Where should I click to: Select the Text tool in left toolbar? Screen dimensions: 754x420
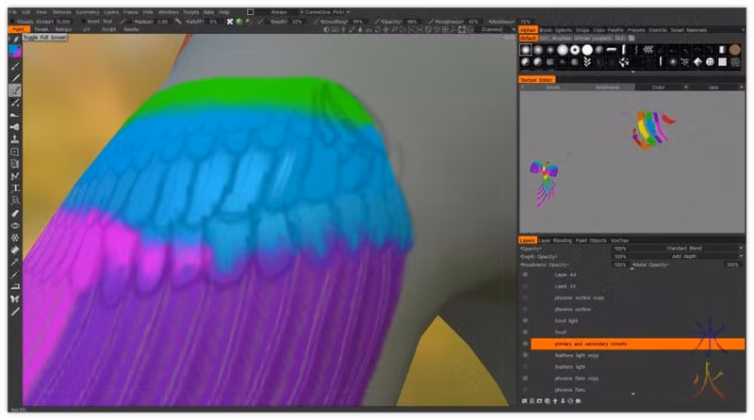tap(15, 188)
